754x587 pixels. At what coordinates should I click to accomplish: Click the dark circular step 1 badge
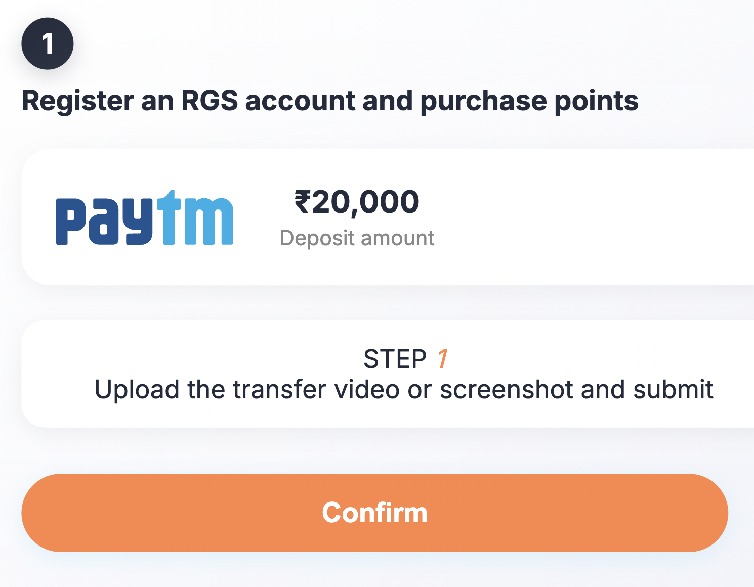pyautogui.click(x=48, y=44)
